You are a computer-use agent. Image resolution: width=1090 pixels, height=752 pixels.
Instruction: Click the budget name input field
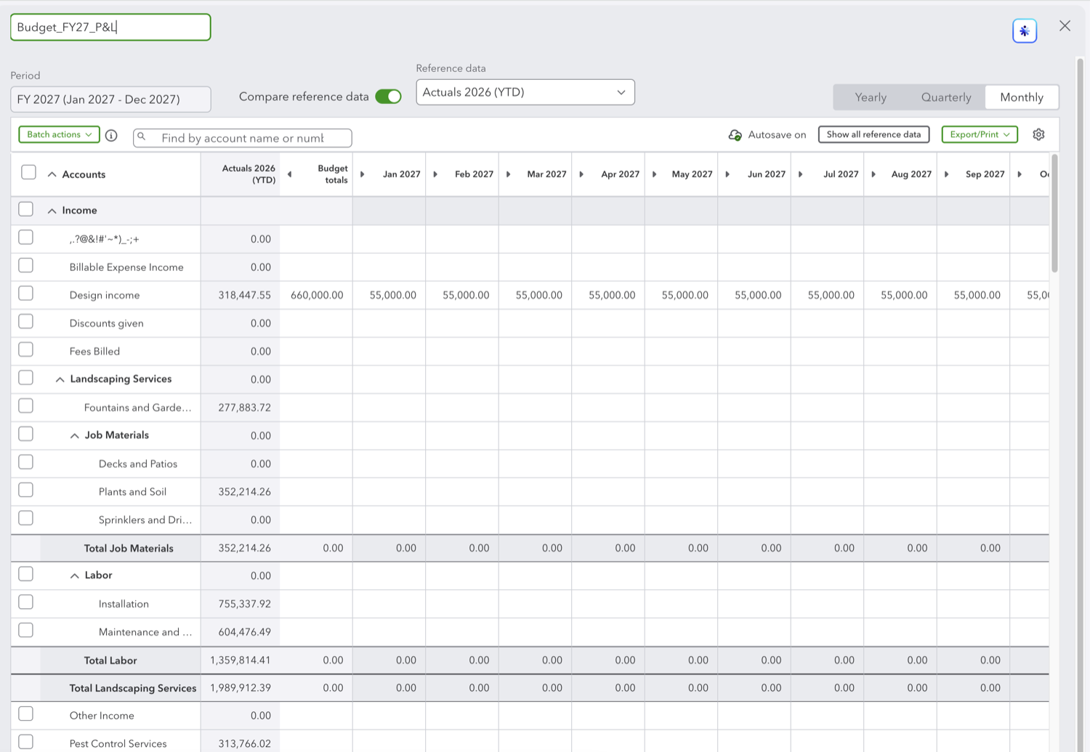pyautogui.click(x=110, y=28)
